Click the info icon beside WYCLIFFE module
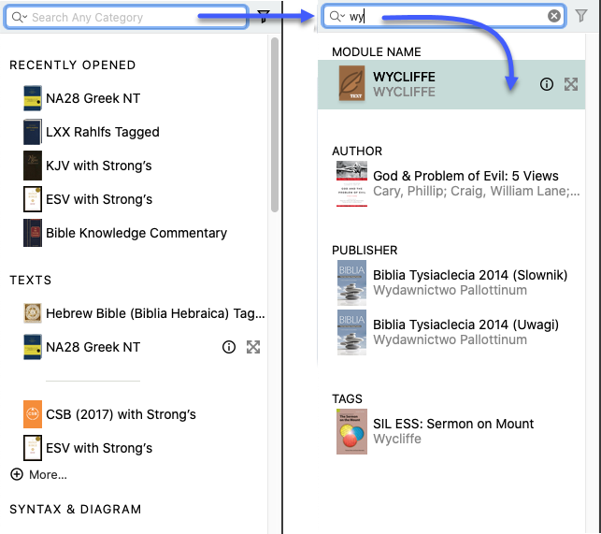This screenshot has width=601, height=534. [547, 84]
